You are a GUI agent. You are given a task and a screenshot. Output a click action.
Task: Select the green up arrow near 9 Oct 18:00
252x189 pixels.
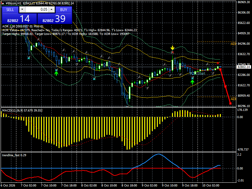192,82
